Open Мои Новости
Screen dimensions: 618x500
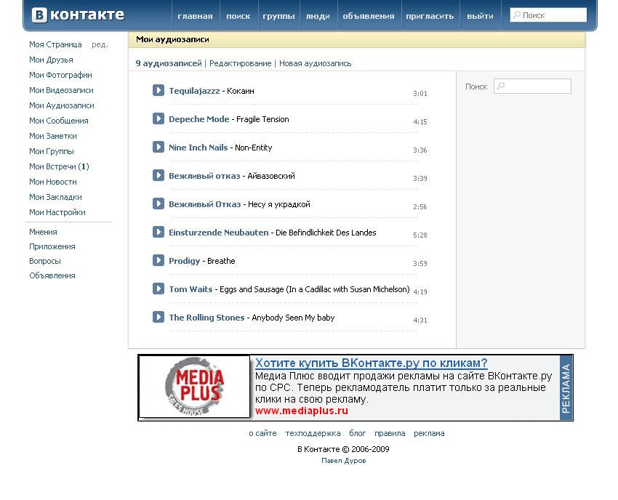click(53, 182)
